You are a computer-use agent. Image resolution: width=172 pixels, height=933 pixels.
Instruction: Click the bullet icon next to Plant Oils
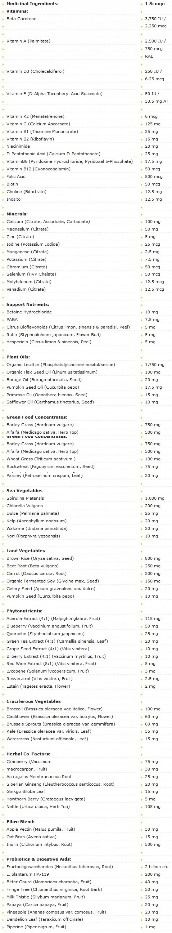coord(4,357)
